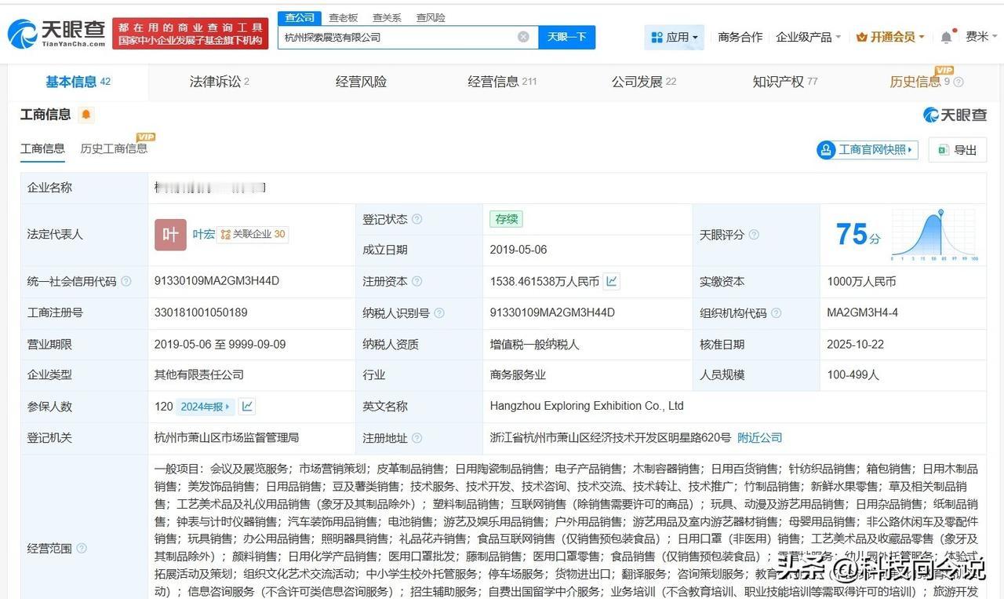The image size is (1004, 599).
Task: Expand the 工商官网快照 arrow button
Action: click(x=910, y=149)
